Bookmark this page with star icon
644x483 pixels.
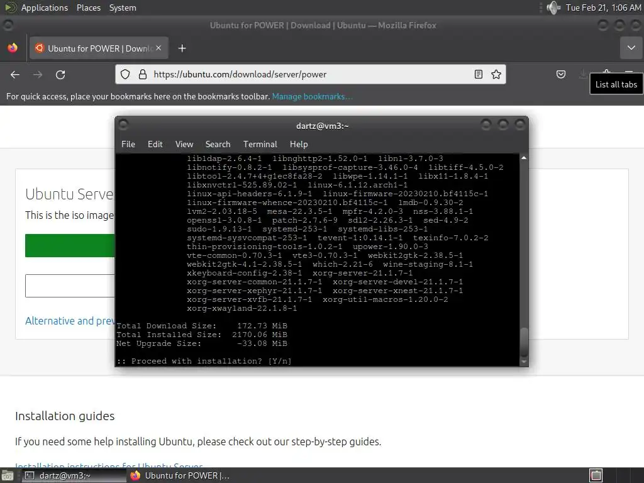[x=496, y=74]
